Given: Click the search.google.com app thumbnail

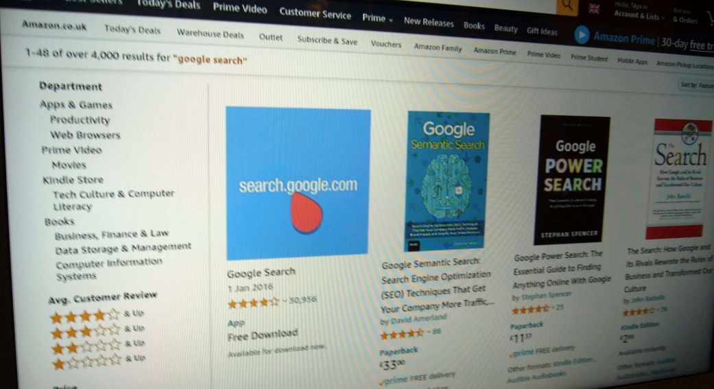Looking at the screenshot, I should click(x=298, y=183).
